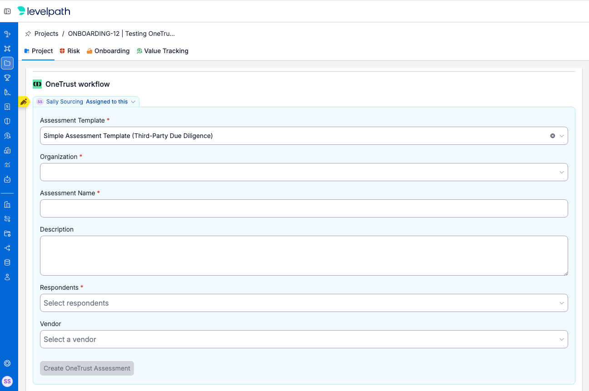This screenshot has height=391, width=589.
Task: Open the workflow sliders icon in the sidebar
Action: tap(7, 219)
